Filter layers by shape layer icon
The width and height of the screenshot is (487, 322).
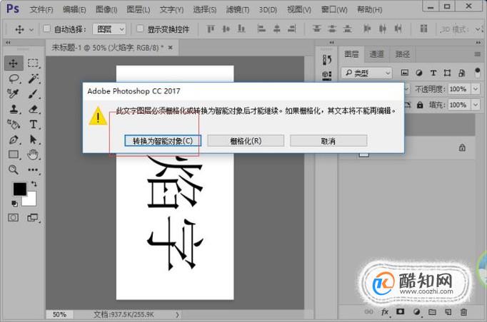447,73
